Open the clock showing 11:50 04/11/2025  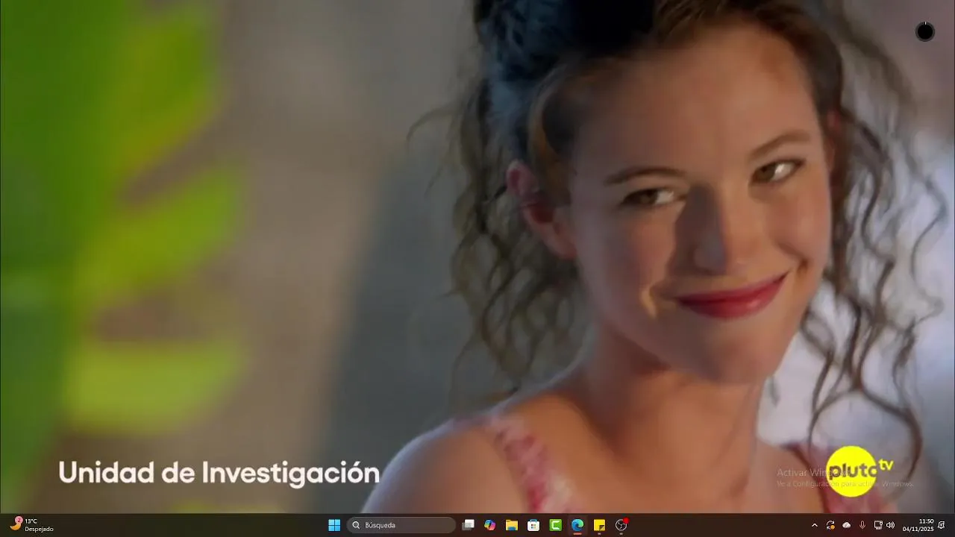(x=918, y=525)
